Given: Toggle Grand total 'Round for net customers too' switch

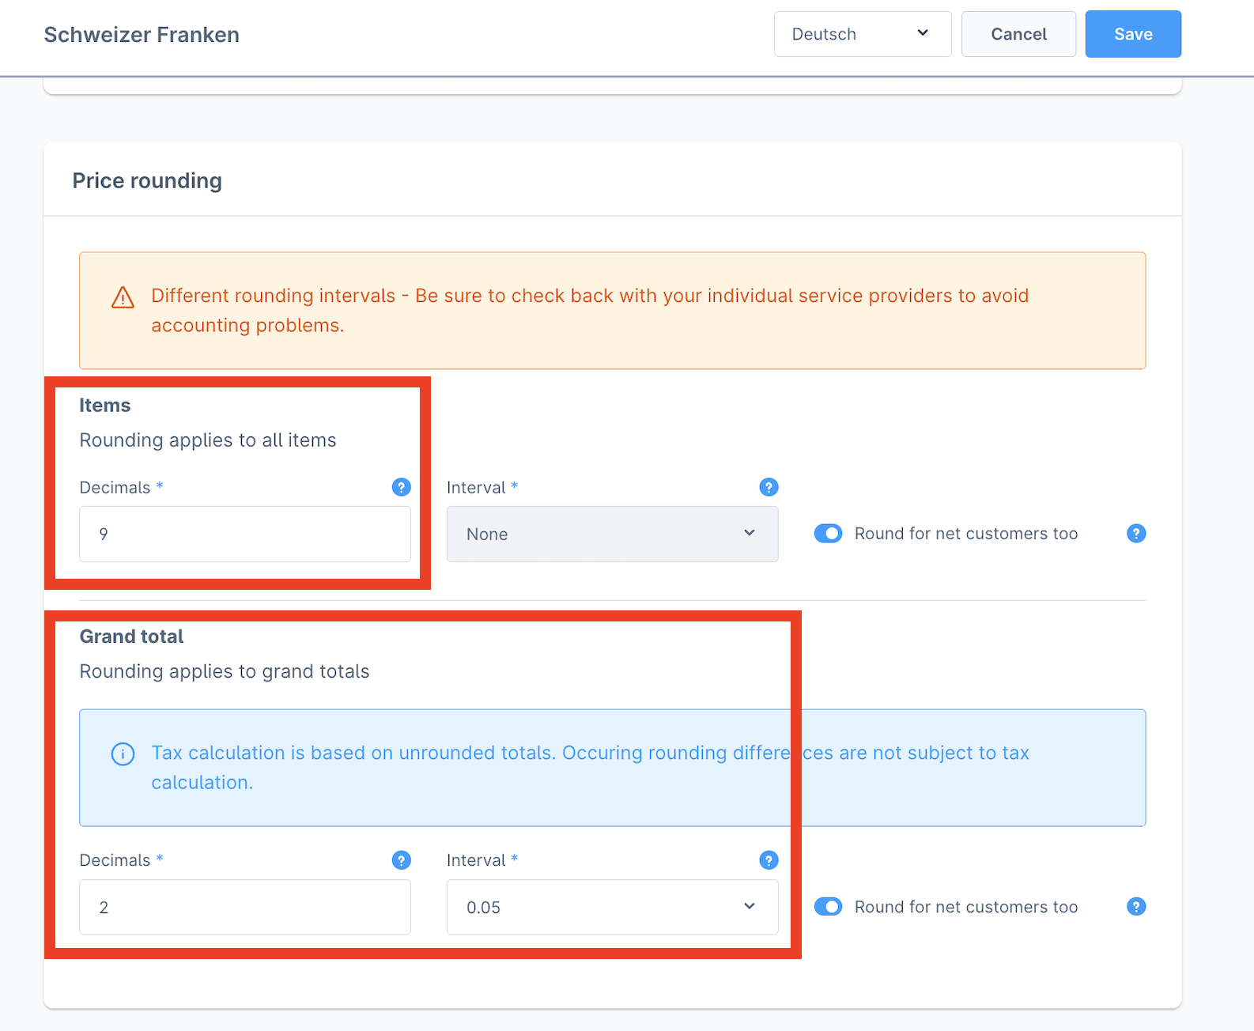Looking at the screenshot, I should [828, 907].
